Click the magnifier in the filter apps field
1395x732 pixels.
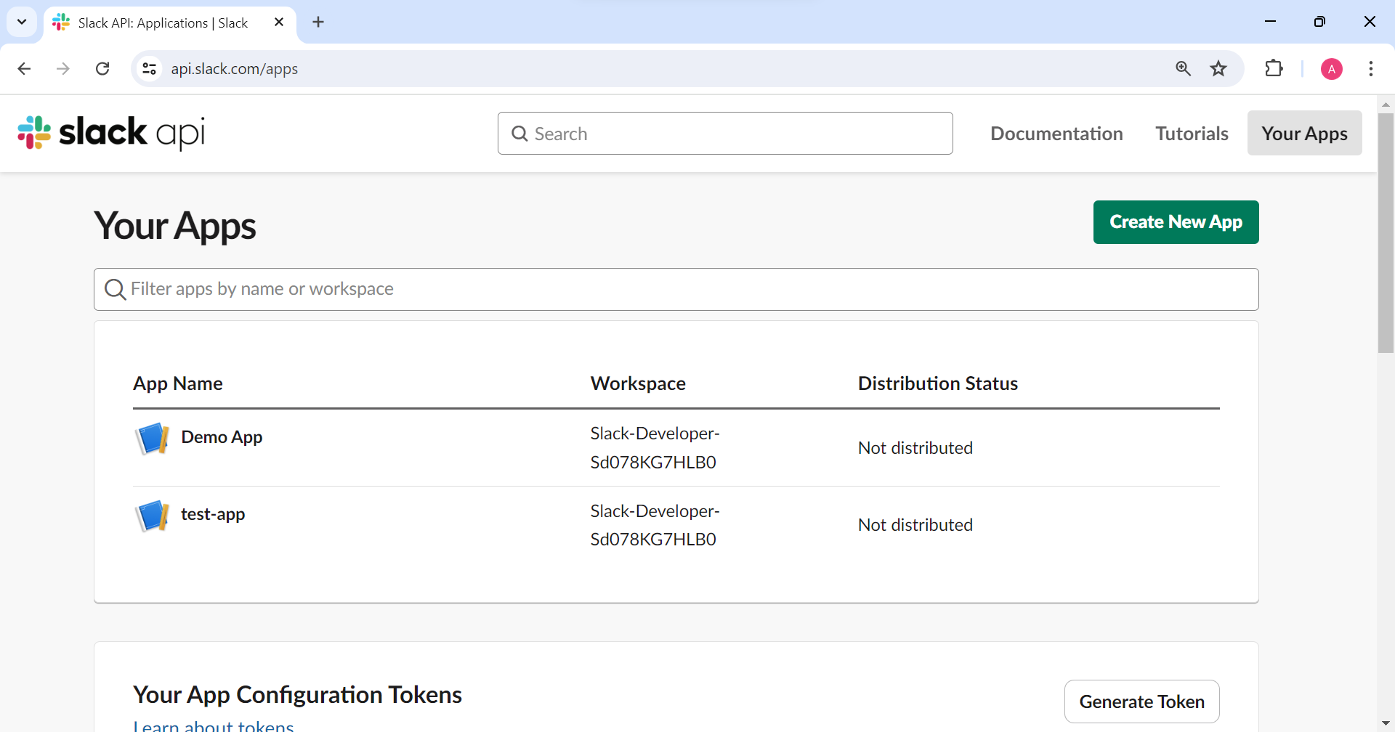point(115,290)
